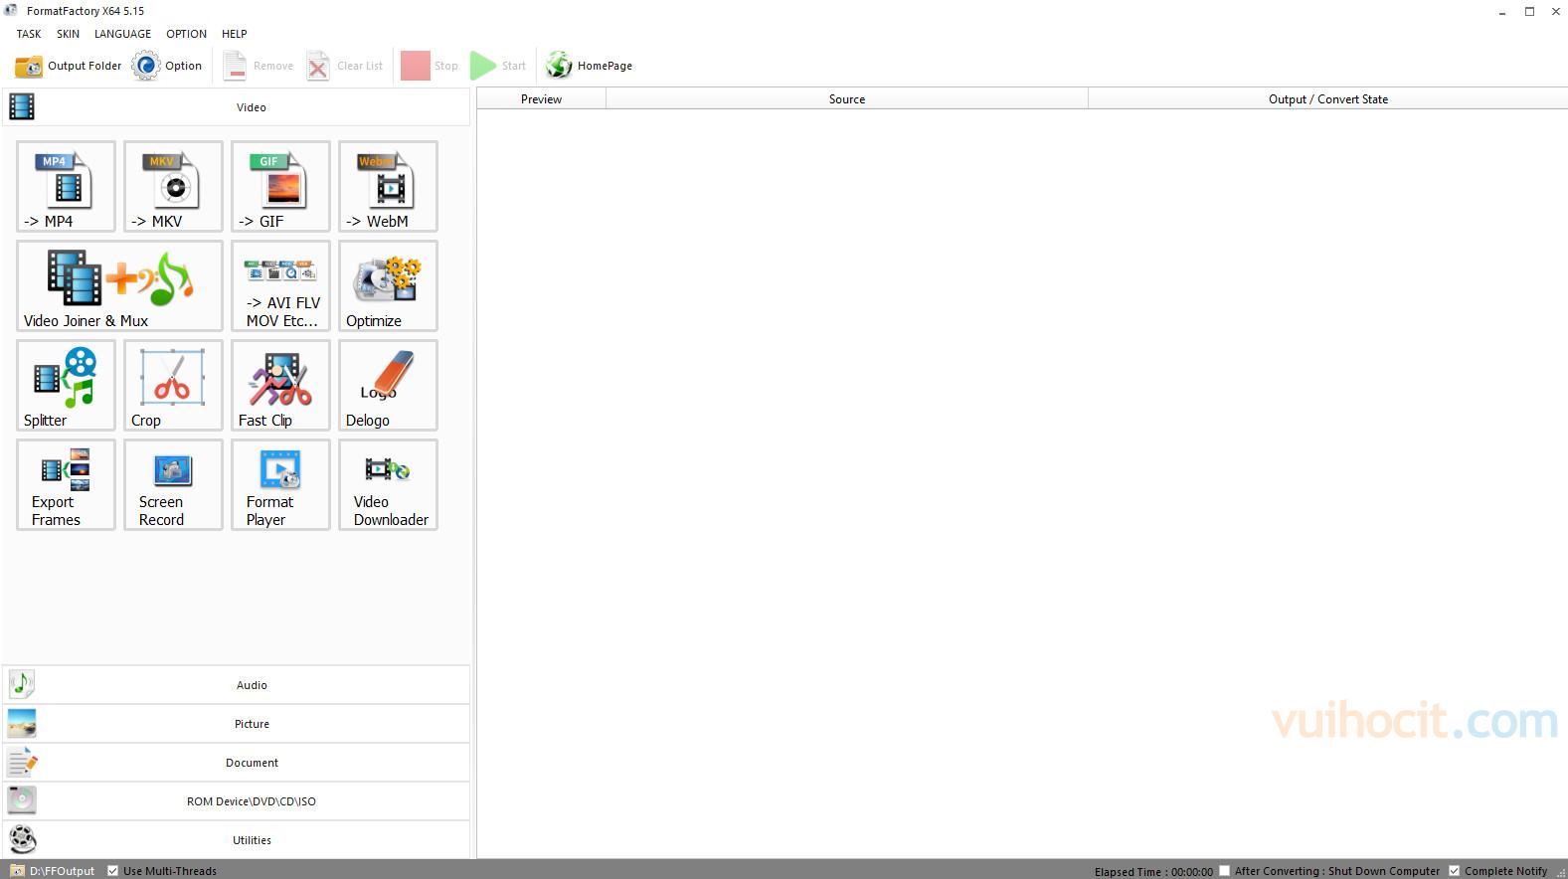Click the Source column header

847,99
